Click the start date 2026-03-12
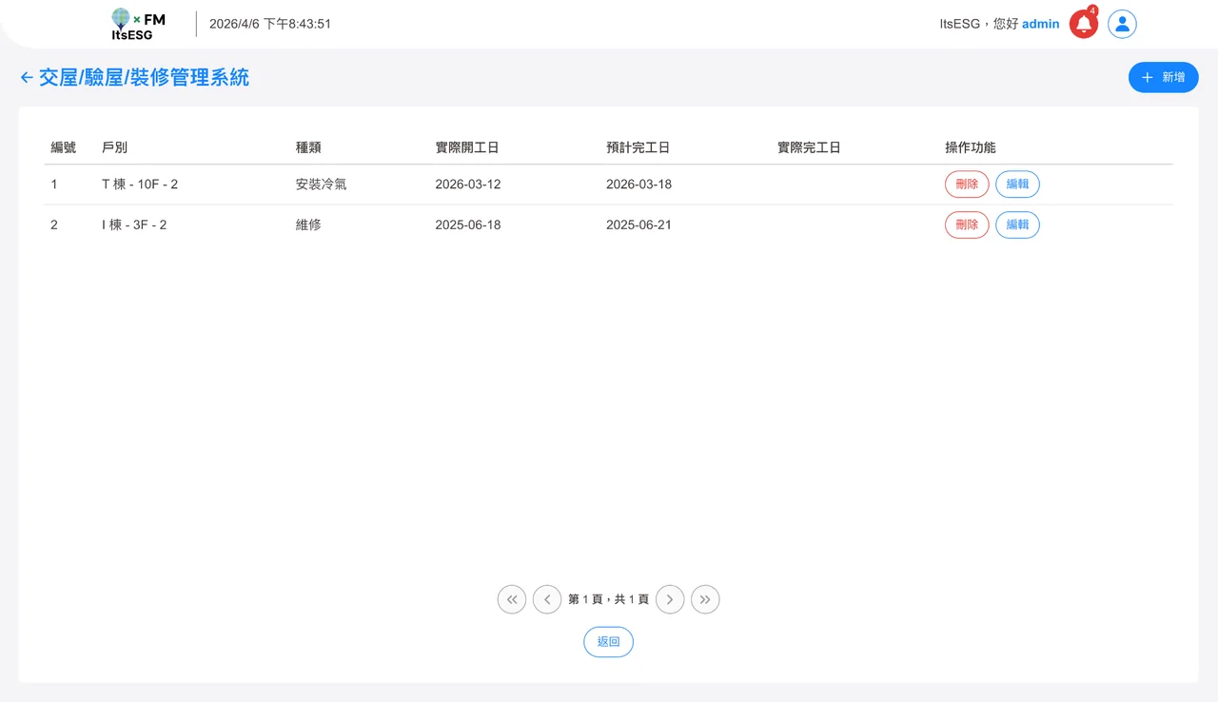This screenshot has width=1218, height=702. 468,185
